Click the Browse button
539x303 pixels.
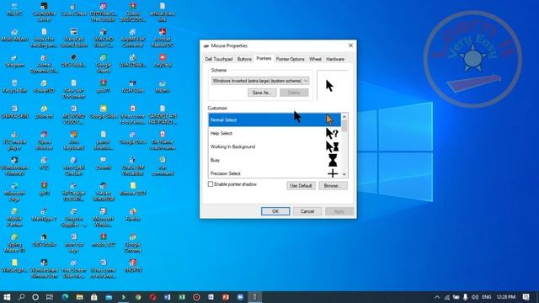coord(333,185)
